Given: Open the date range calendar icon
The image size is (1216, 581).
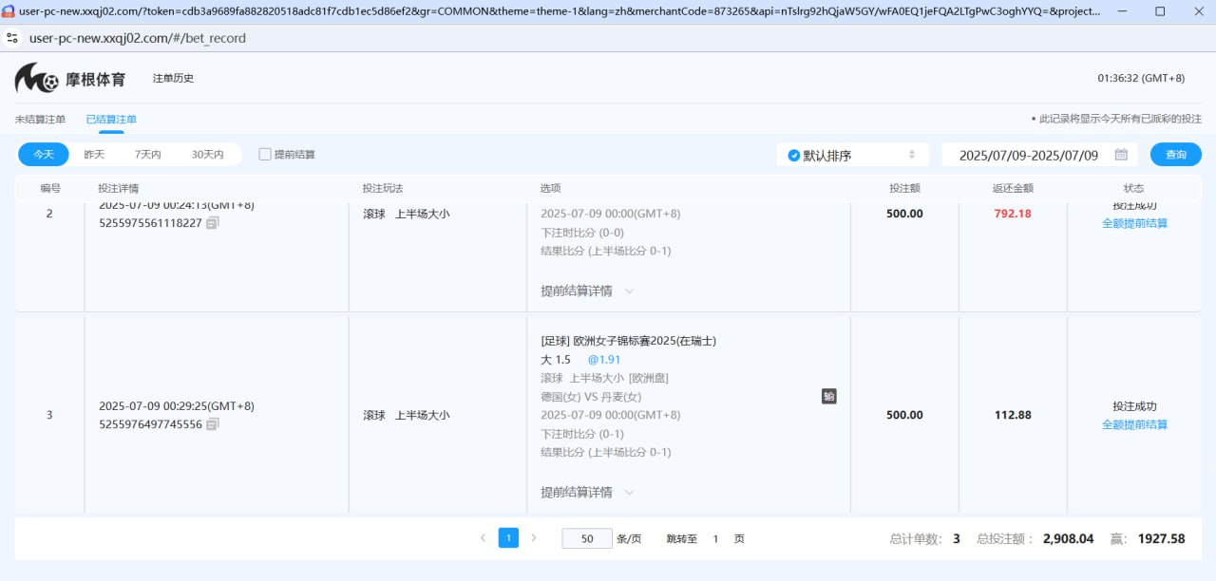Looking at the screenshot, I should (x=1121, y=155).
